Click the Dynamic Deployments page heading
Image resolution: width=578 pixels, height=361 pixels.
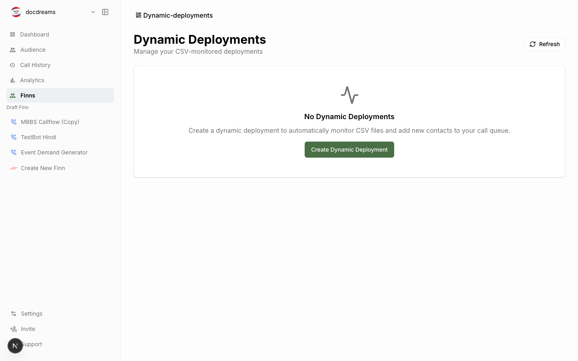point(200,39)
